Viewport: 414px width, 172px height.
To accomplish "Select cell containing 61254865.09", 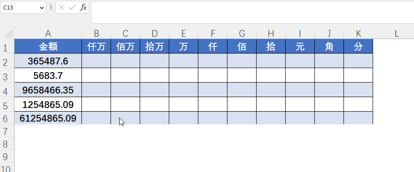I will [x=48, y=118].
